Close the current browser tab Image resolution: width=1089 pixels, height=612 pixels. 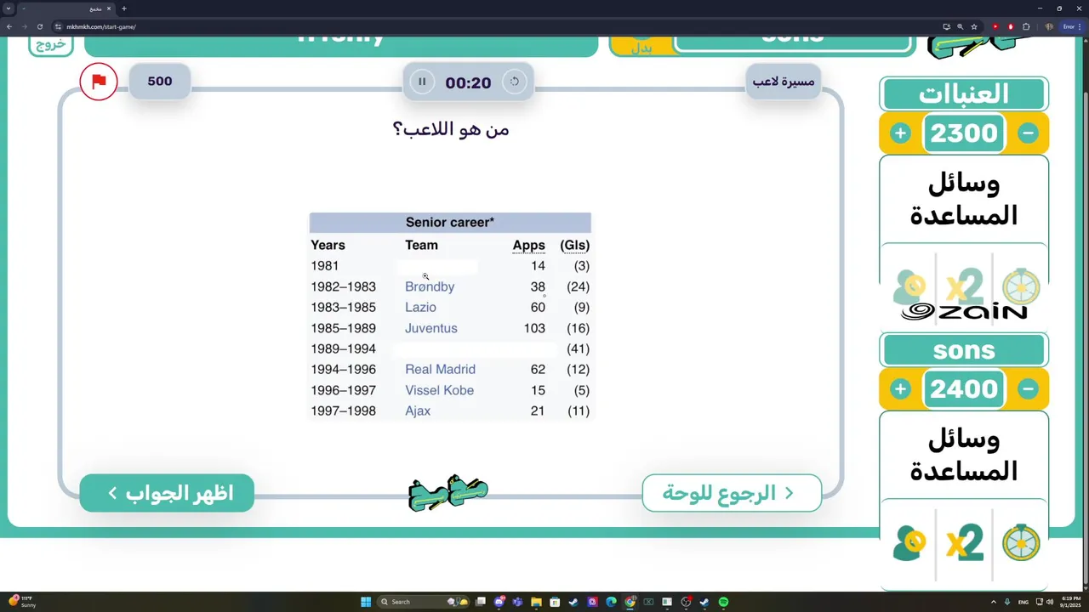coord(109,8)
